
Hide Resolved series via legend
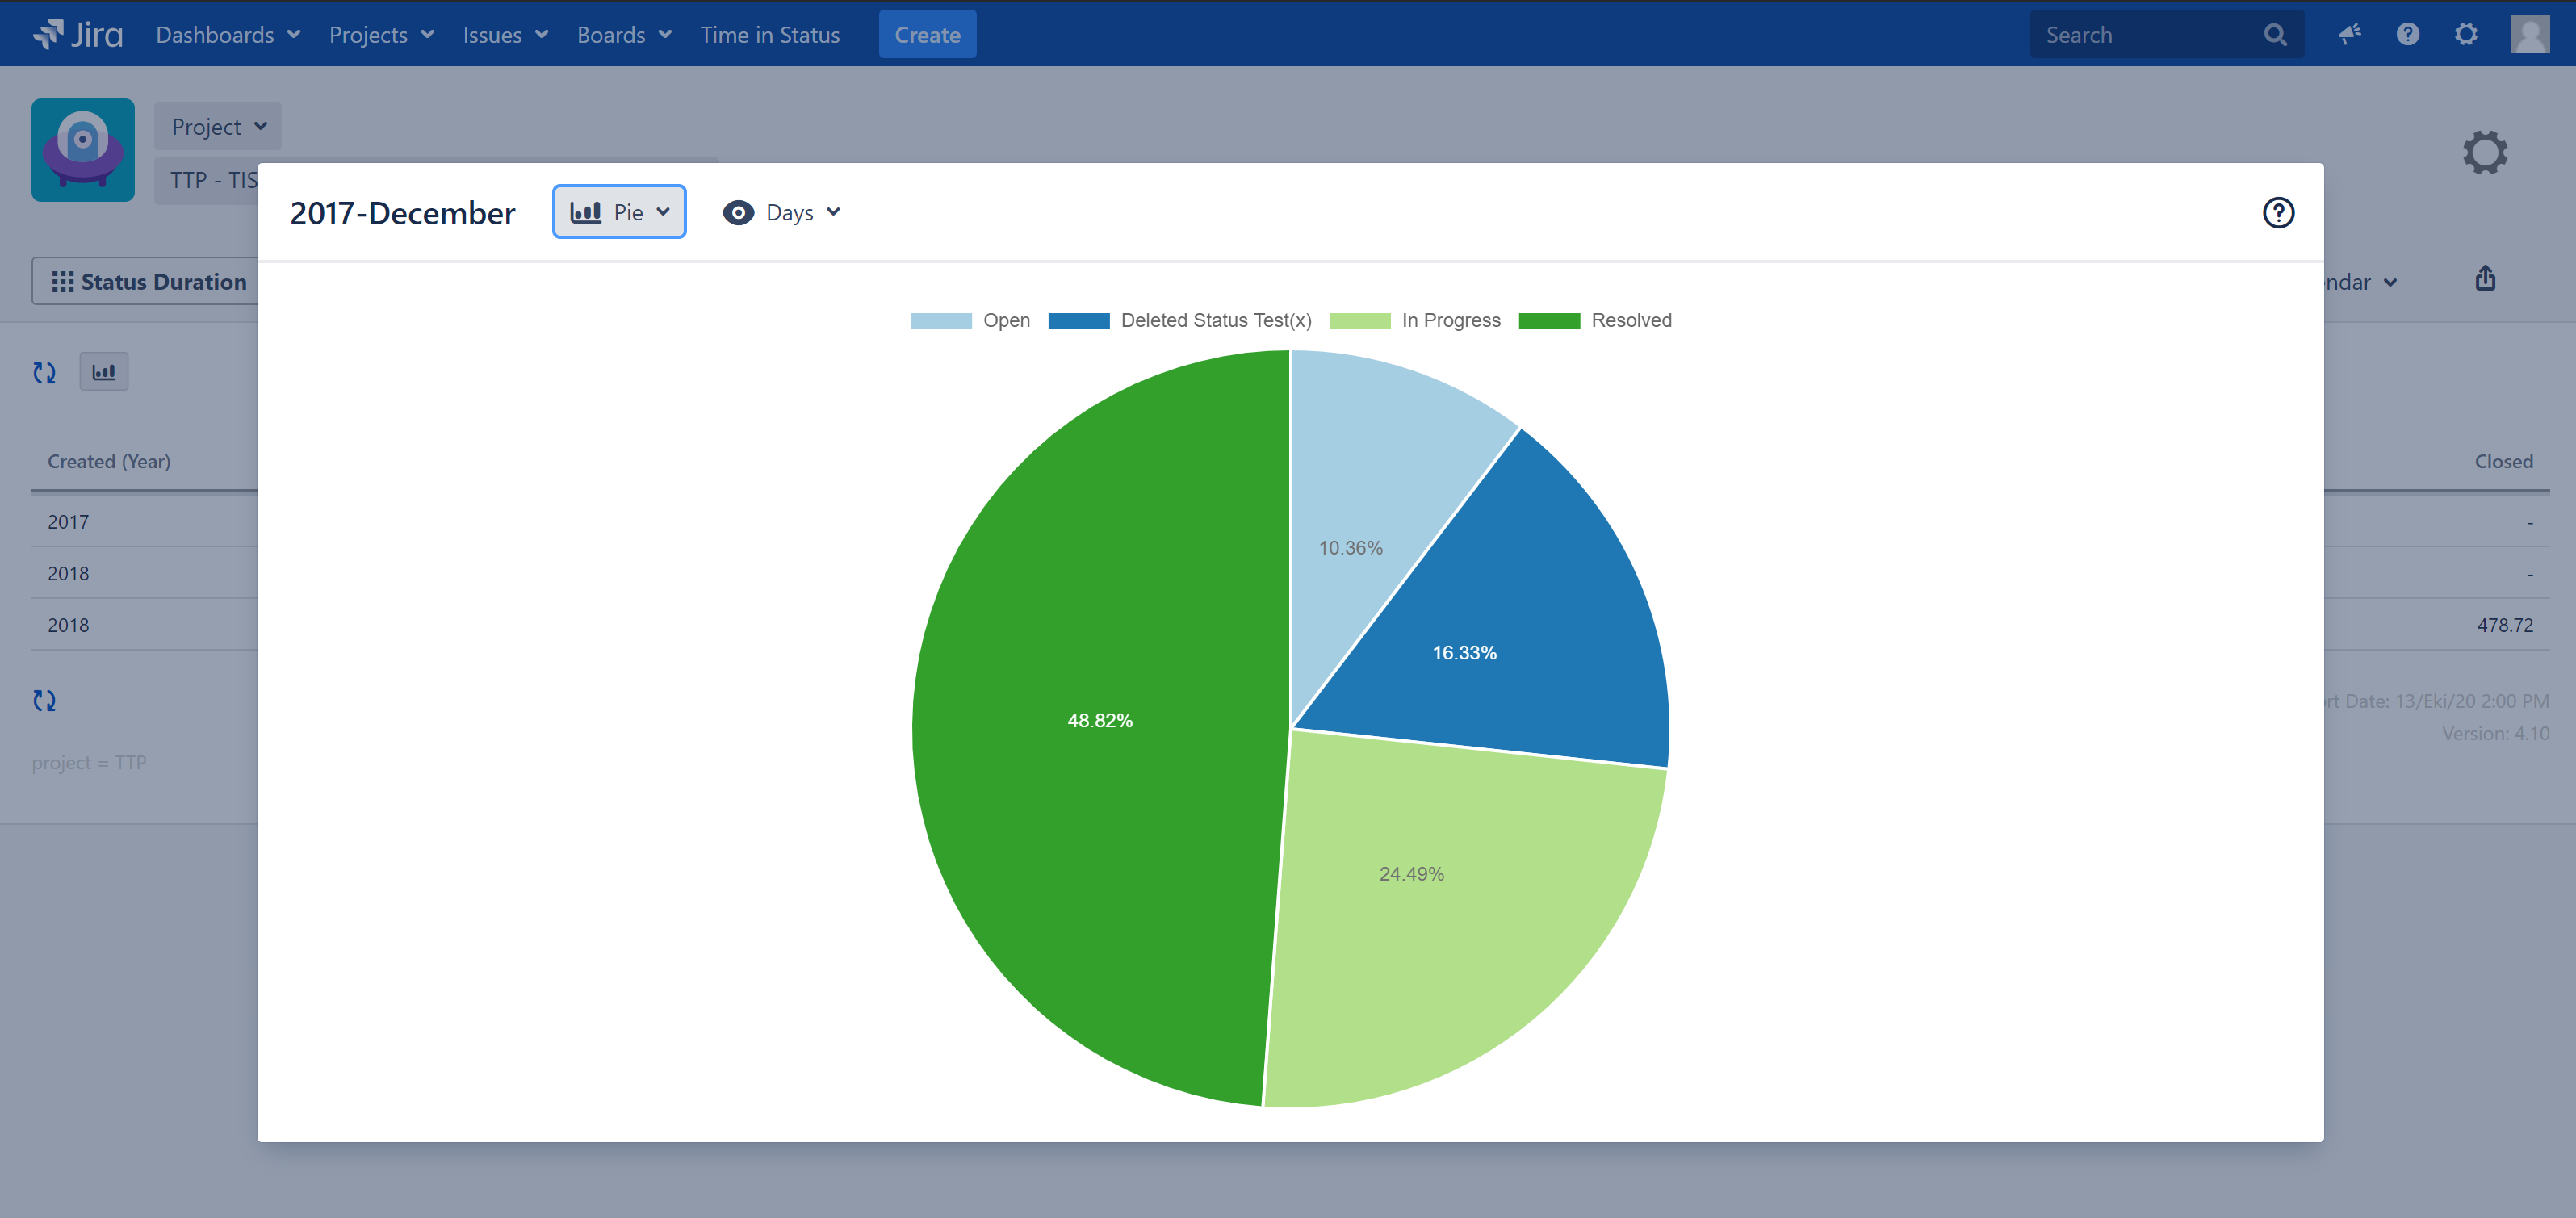pyautogui.click(x=1630, y=320)
